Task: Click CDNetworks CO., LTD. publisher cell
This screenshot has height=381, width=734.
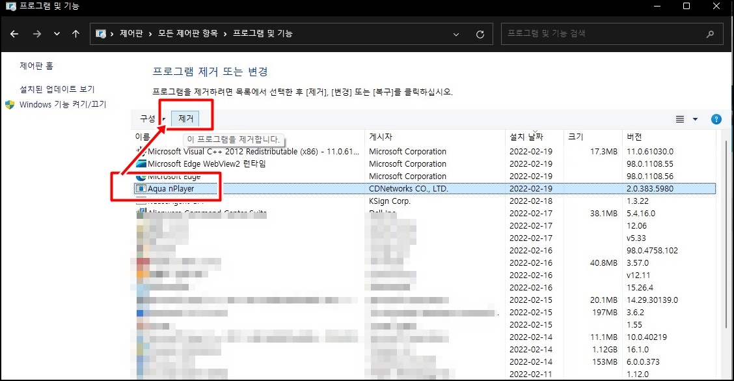Action: 409,188
